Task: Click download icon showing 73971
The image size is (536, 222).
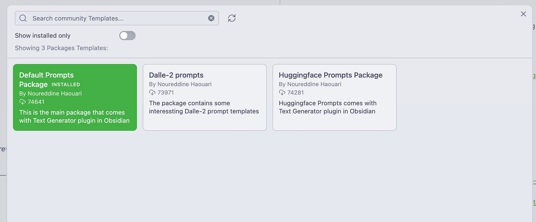Action: tap(152, 92)
